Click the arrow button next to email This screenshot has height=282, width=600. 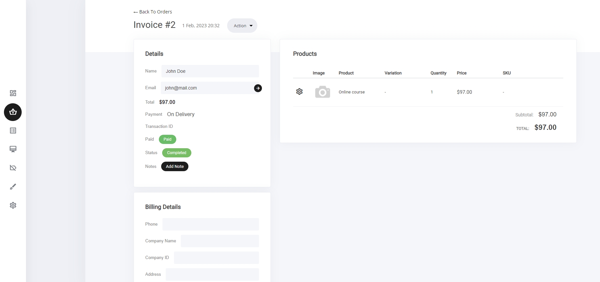click(x=258, y=88)
